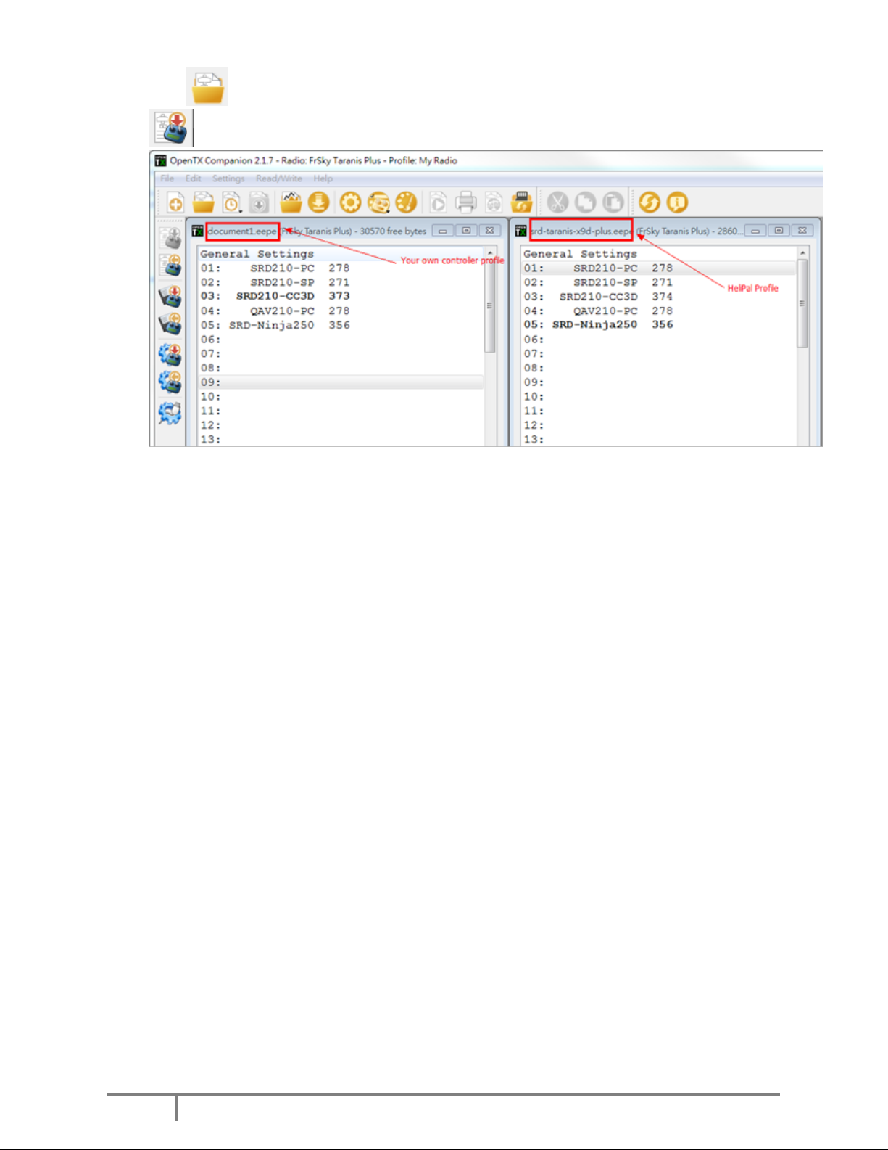Click the greyed Save document toolbar icon
This screenshot has width=888, height=1150.
point(259,202)
